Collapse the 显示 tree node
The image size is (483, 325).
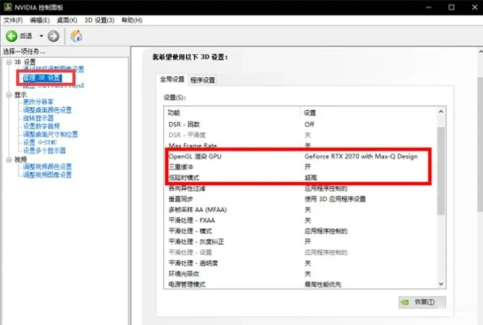9,95
